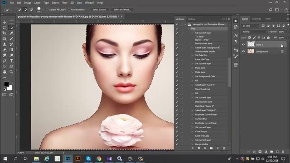Toggle pixel layer filter in Layers panel
This screenshot has width=290, height=163.
pos(263,26)
